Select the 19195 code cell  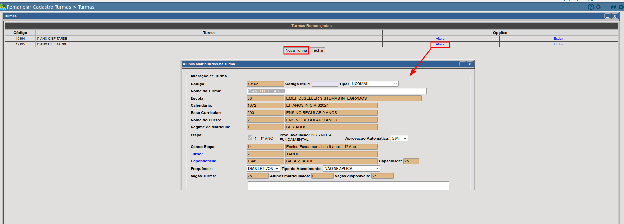[20, 44]
